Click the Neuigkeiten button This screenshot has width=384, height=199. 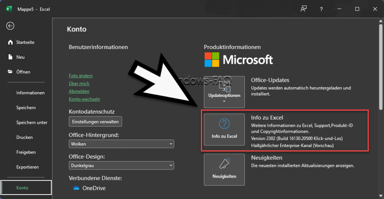(x=224, y=170)
